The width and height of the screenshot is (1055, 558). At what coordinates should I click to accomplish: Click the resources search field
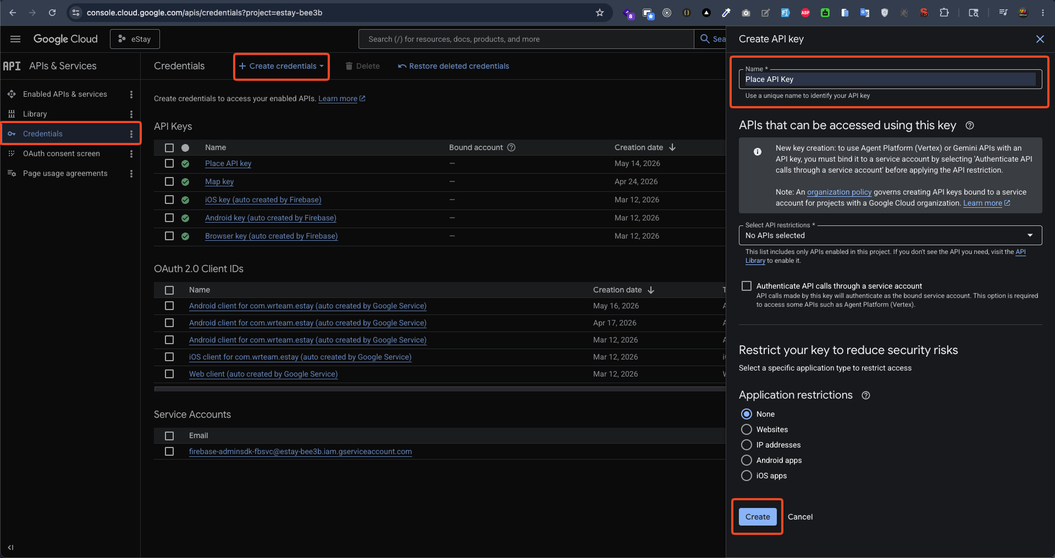pos(526,39)
